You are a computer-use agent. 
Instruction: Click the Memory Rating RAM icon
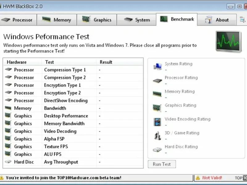157,94
